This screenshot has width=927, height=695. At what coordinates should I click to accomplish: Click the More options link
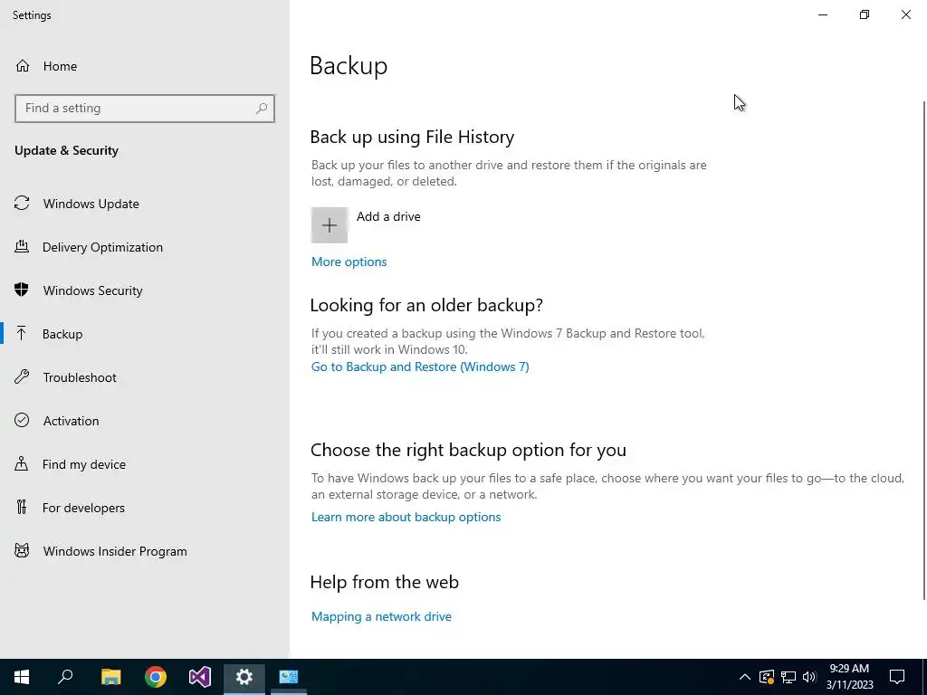349,262
